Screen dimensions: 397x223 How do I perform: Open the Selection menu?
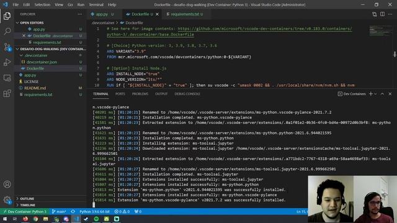tap(42, 4)
